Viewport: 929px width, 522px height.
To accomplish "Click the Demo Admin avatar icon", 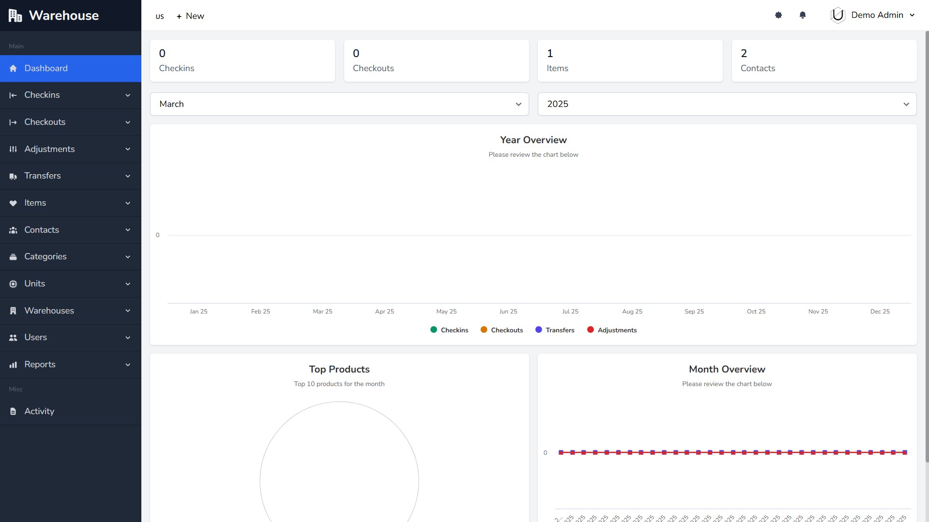I will click(838, 15).
